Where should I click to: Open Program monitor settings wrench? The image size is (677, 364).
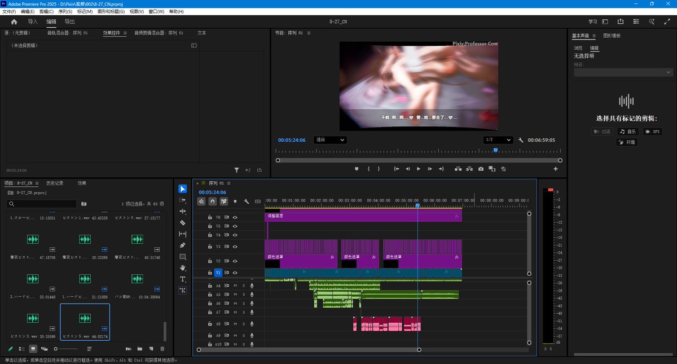(x=521, y=139)
